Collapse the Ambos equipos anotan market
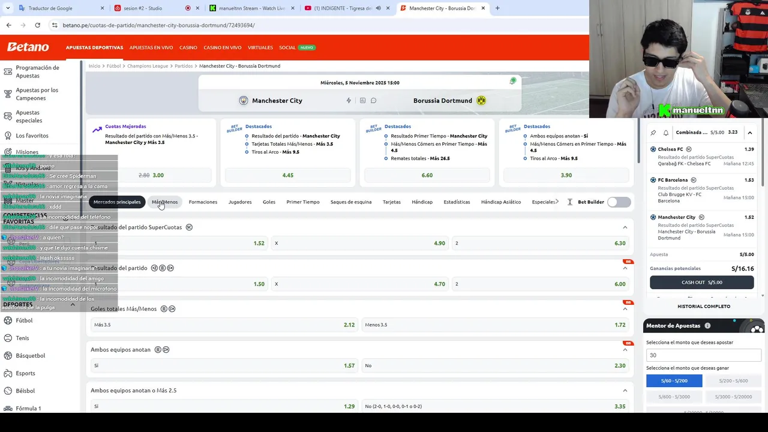 [x=625, y=350]
